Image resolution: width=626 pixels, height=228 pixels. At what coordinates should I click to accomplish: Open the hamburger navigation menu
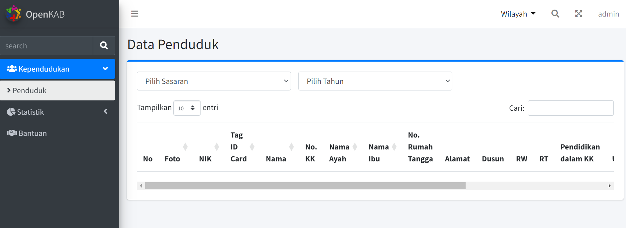135,14
